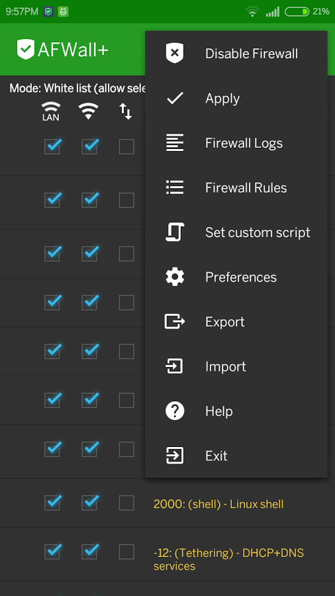Uncheck Wi-Fi box for Tethering DHCP+DNS services
The image size is (335, 596).
coord(89,552)
